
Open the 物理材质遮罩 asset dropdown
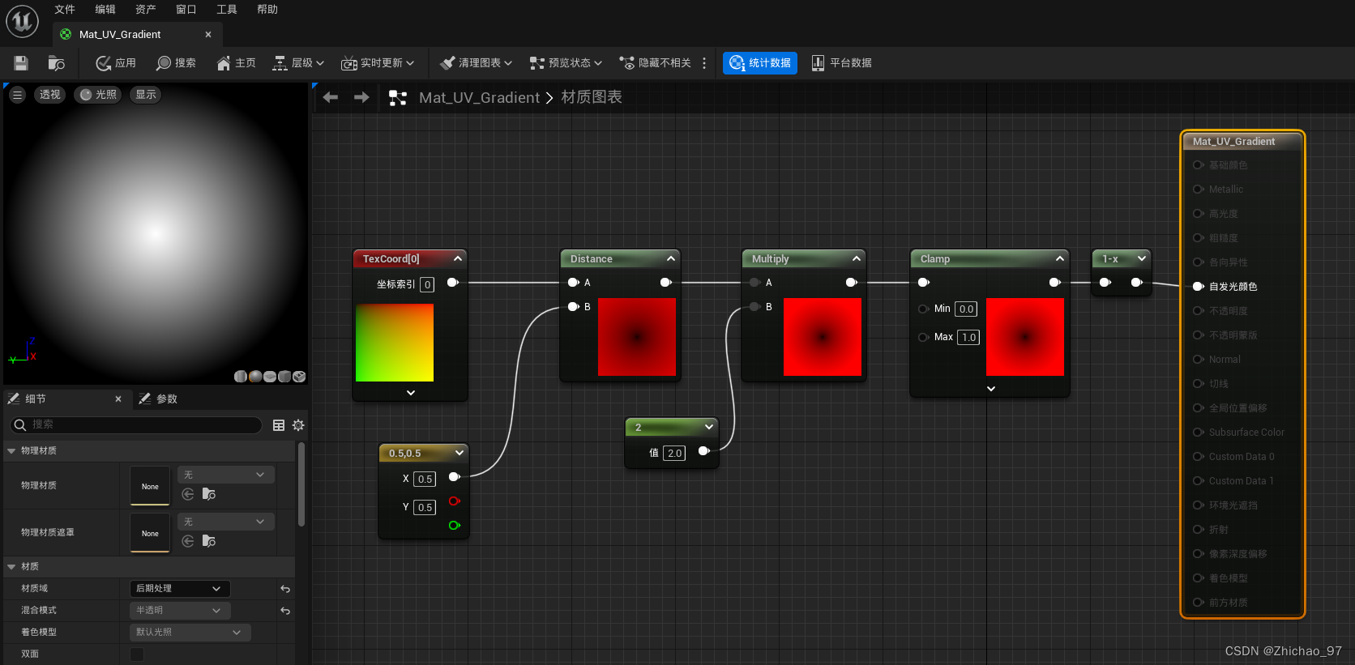[x=225, y=522]
